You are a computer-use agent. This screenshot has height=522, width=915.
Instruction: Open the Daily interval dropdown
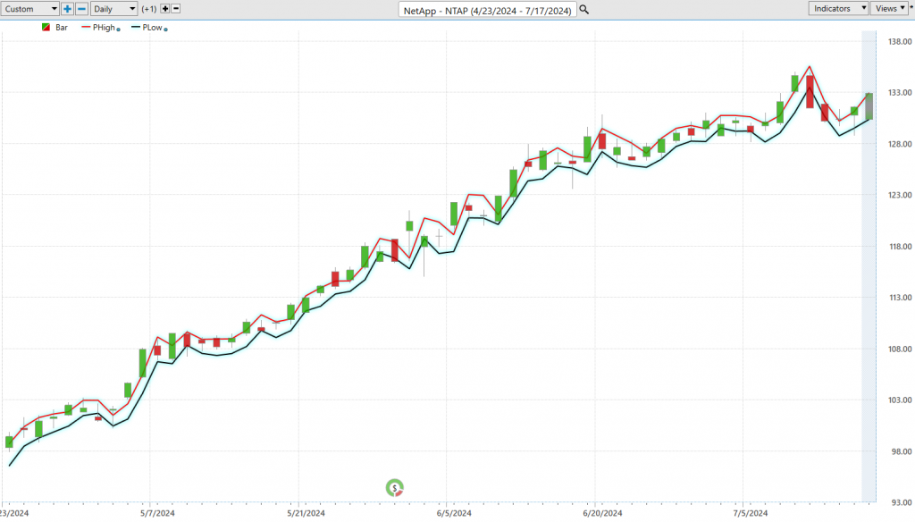[114, 9]
